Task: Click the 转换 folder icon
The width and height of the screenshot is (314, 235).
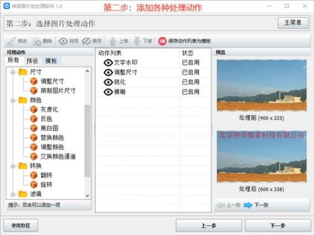Action: [23, 166]
